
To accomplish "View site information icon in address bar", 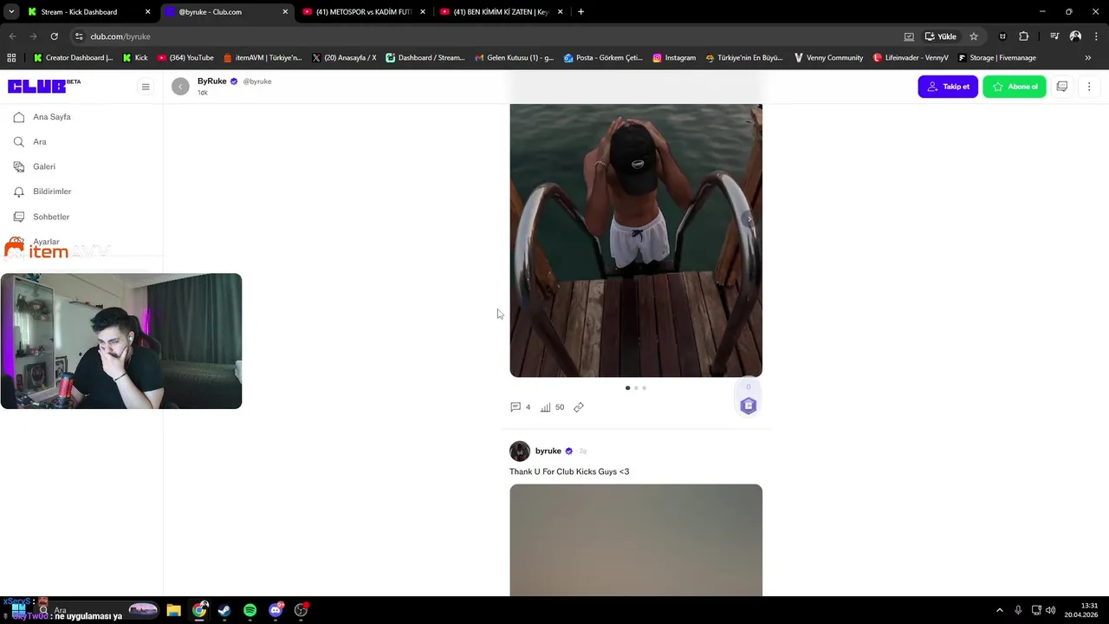I will (x=79, y=36).
